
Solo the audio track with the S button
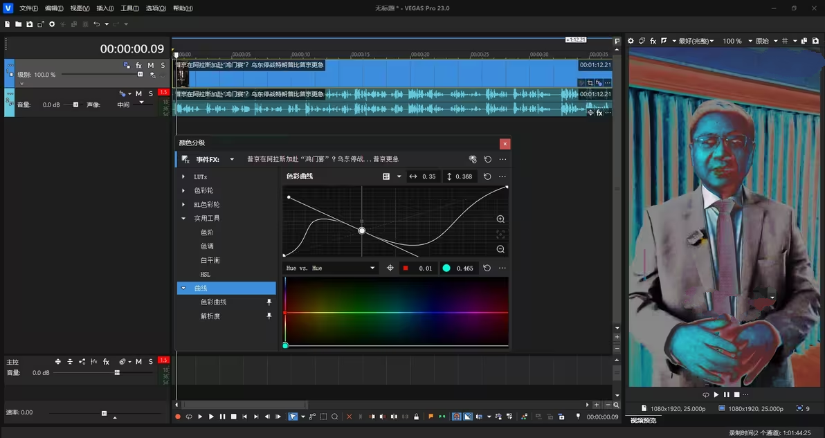(x=150, y=93)
